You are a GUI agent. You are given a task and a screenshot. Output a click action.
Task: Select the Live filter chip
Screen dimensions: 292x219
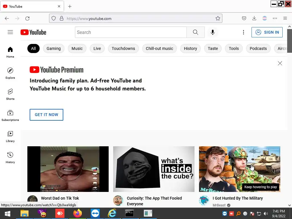[x=97, y=48]
